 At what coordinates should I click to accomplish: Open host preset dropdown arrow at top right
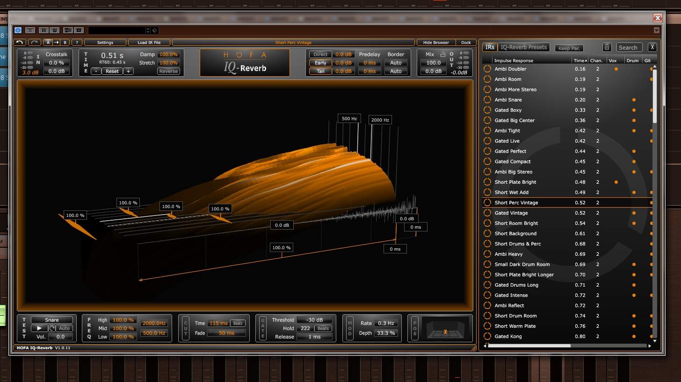(x=657, y=30)
